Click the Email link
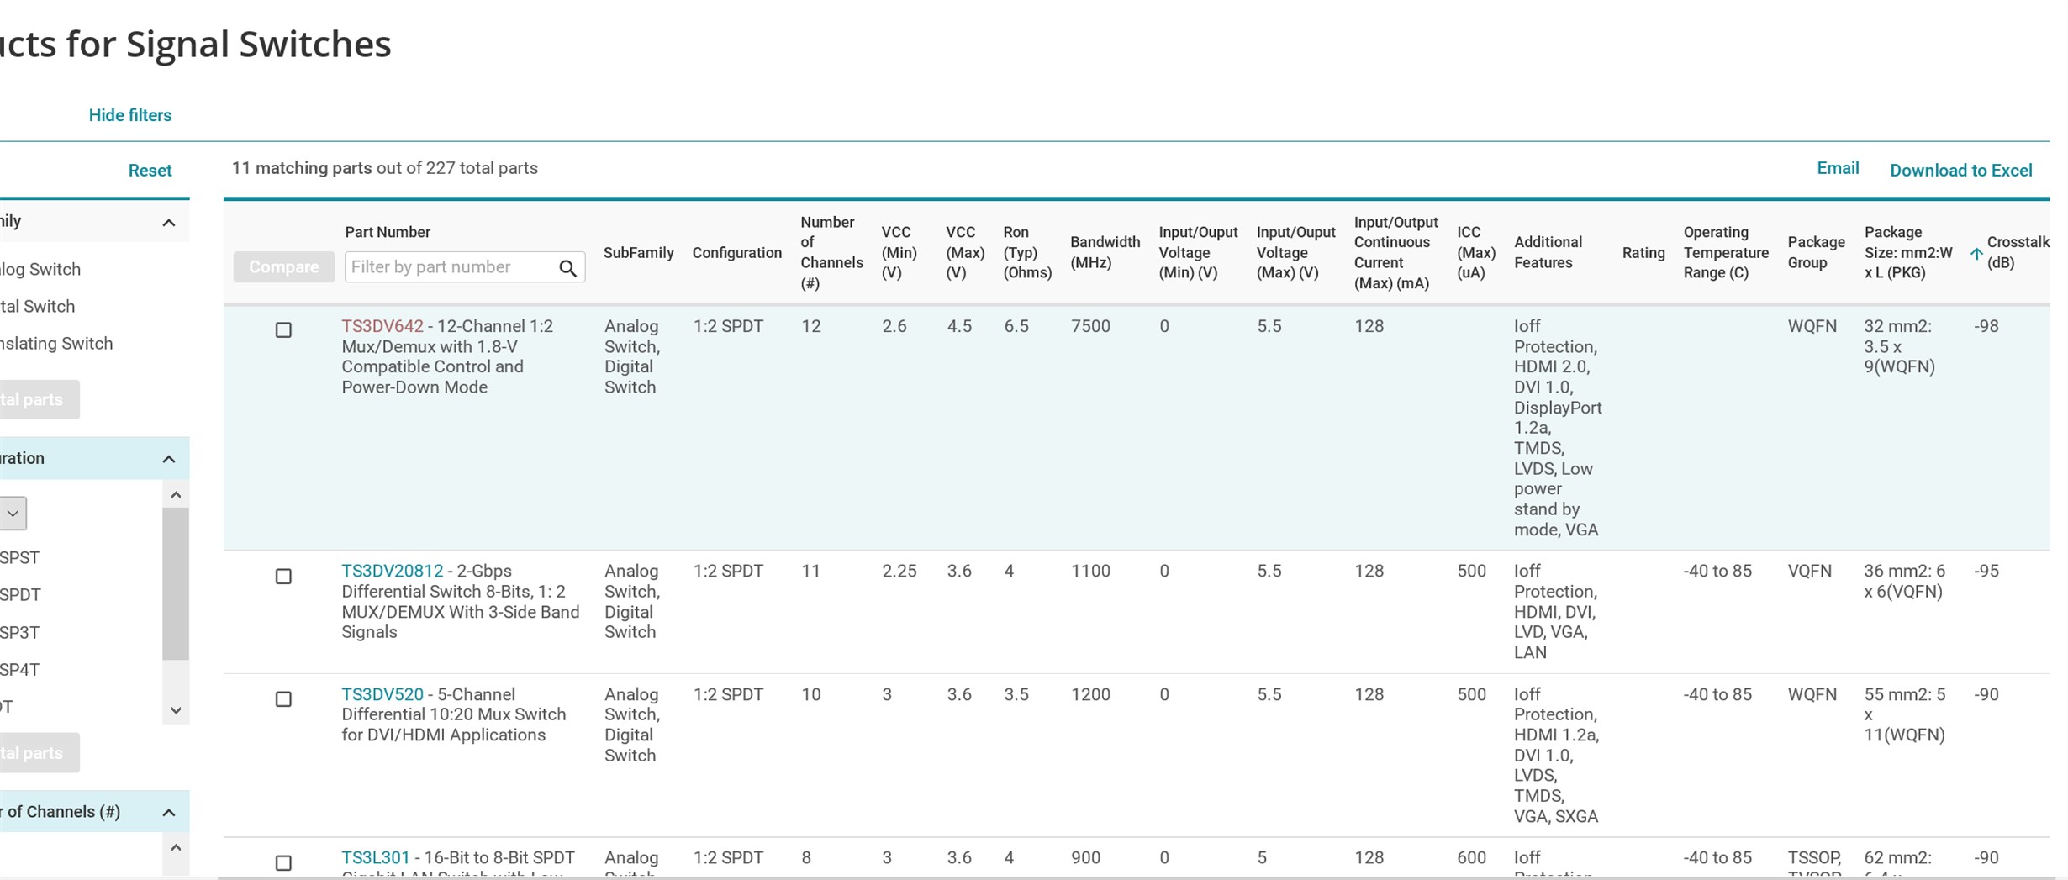 tap(1838, 168)
